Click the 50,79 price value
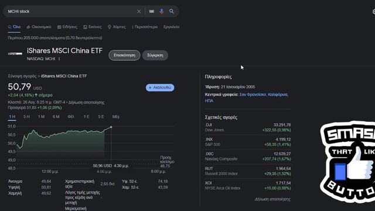This screenshot has width=375, height=211. tap(19, 87)
